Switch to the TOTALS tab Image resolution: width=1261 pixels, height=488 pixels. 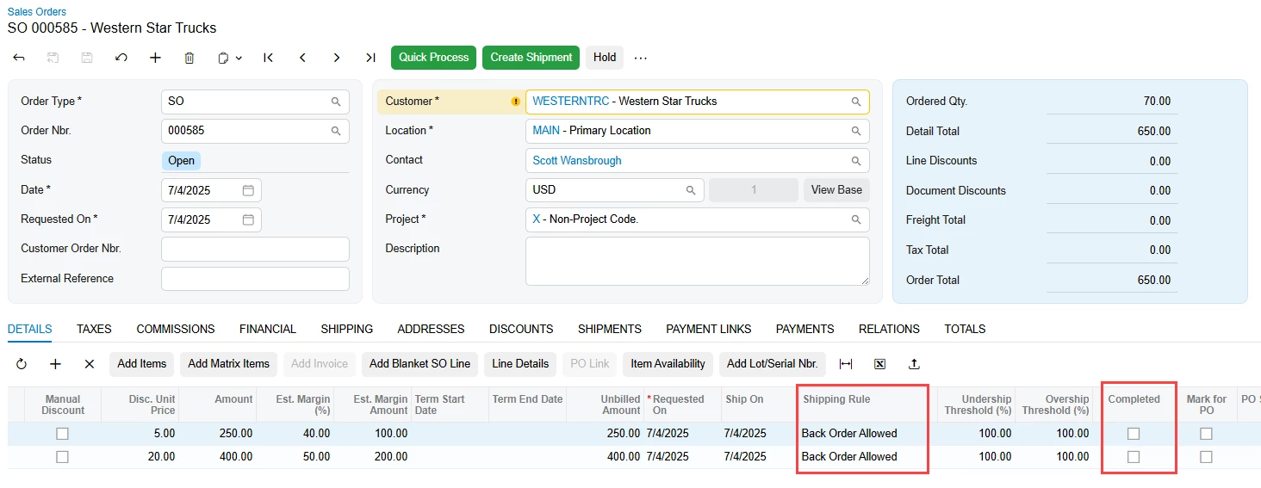tap(965, 329)
